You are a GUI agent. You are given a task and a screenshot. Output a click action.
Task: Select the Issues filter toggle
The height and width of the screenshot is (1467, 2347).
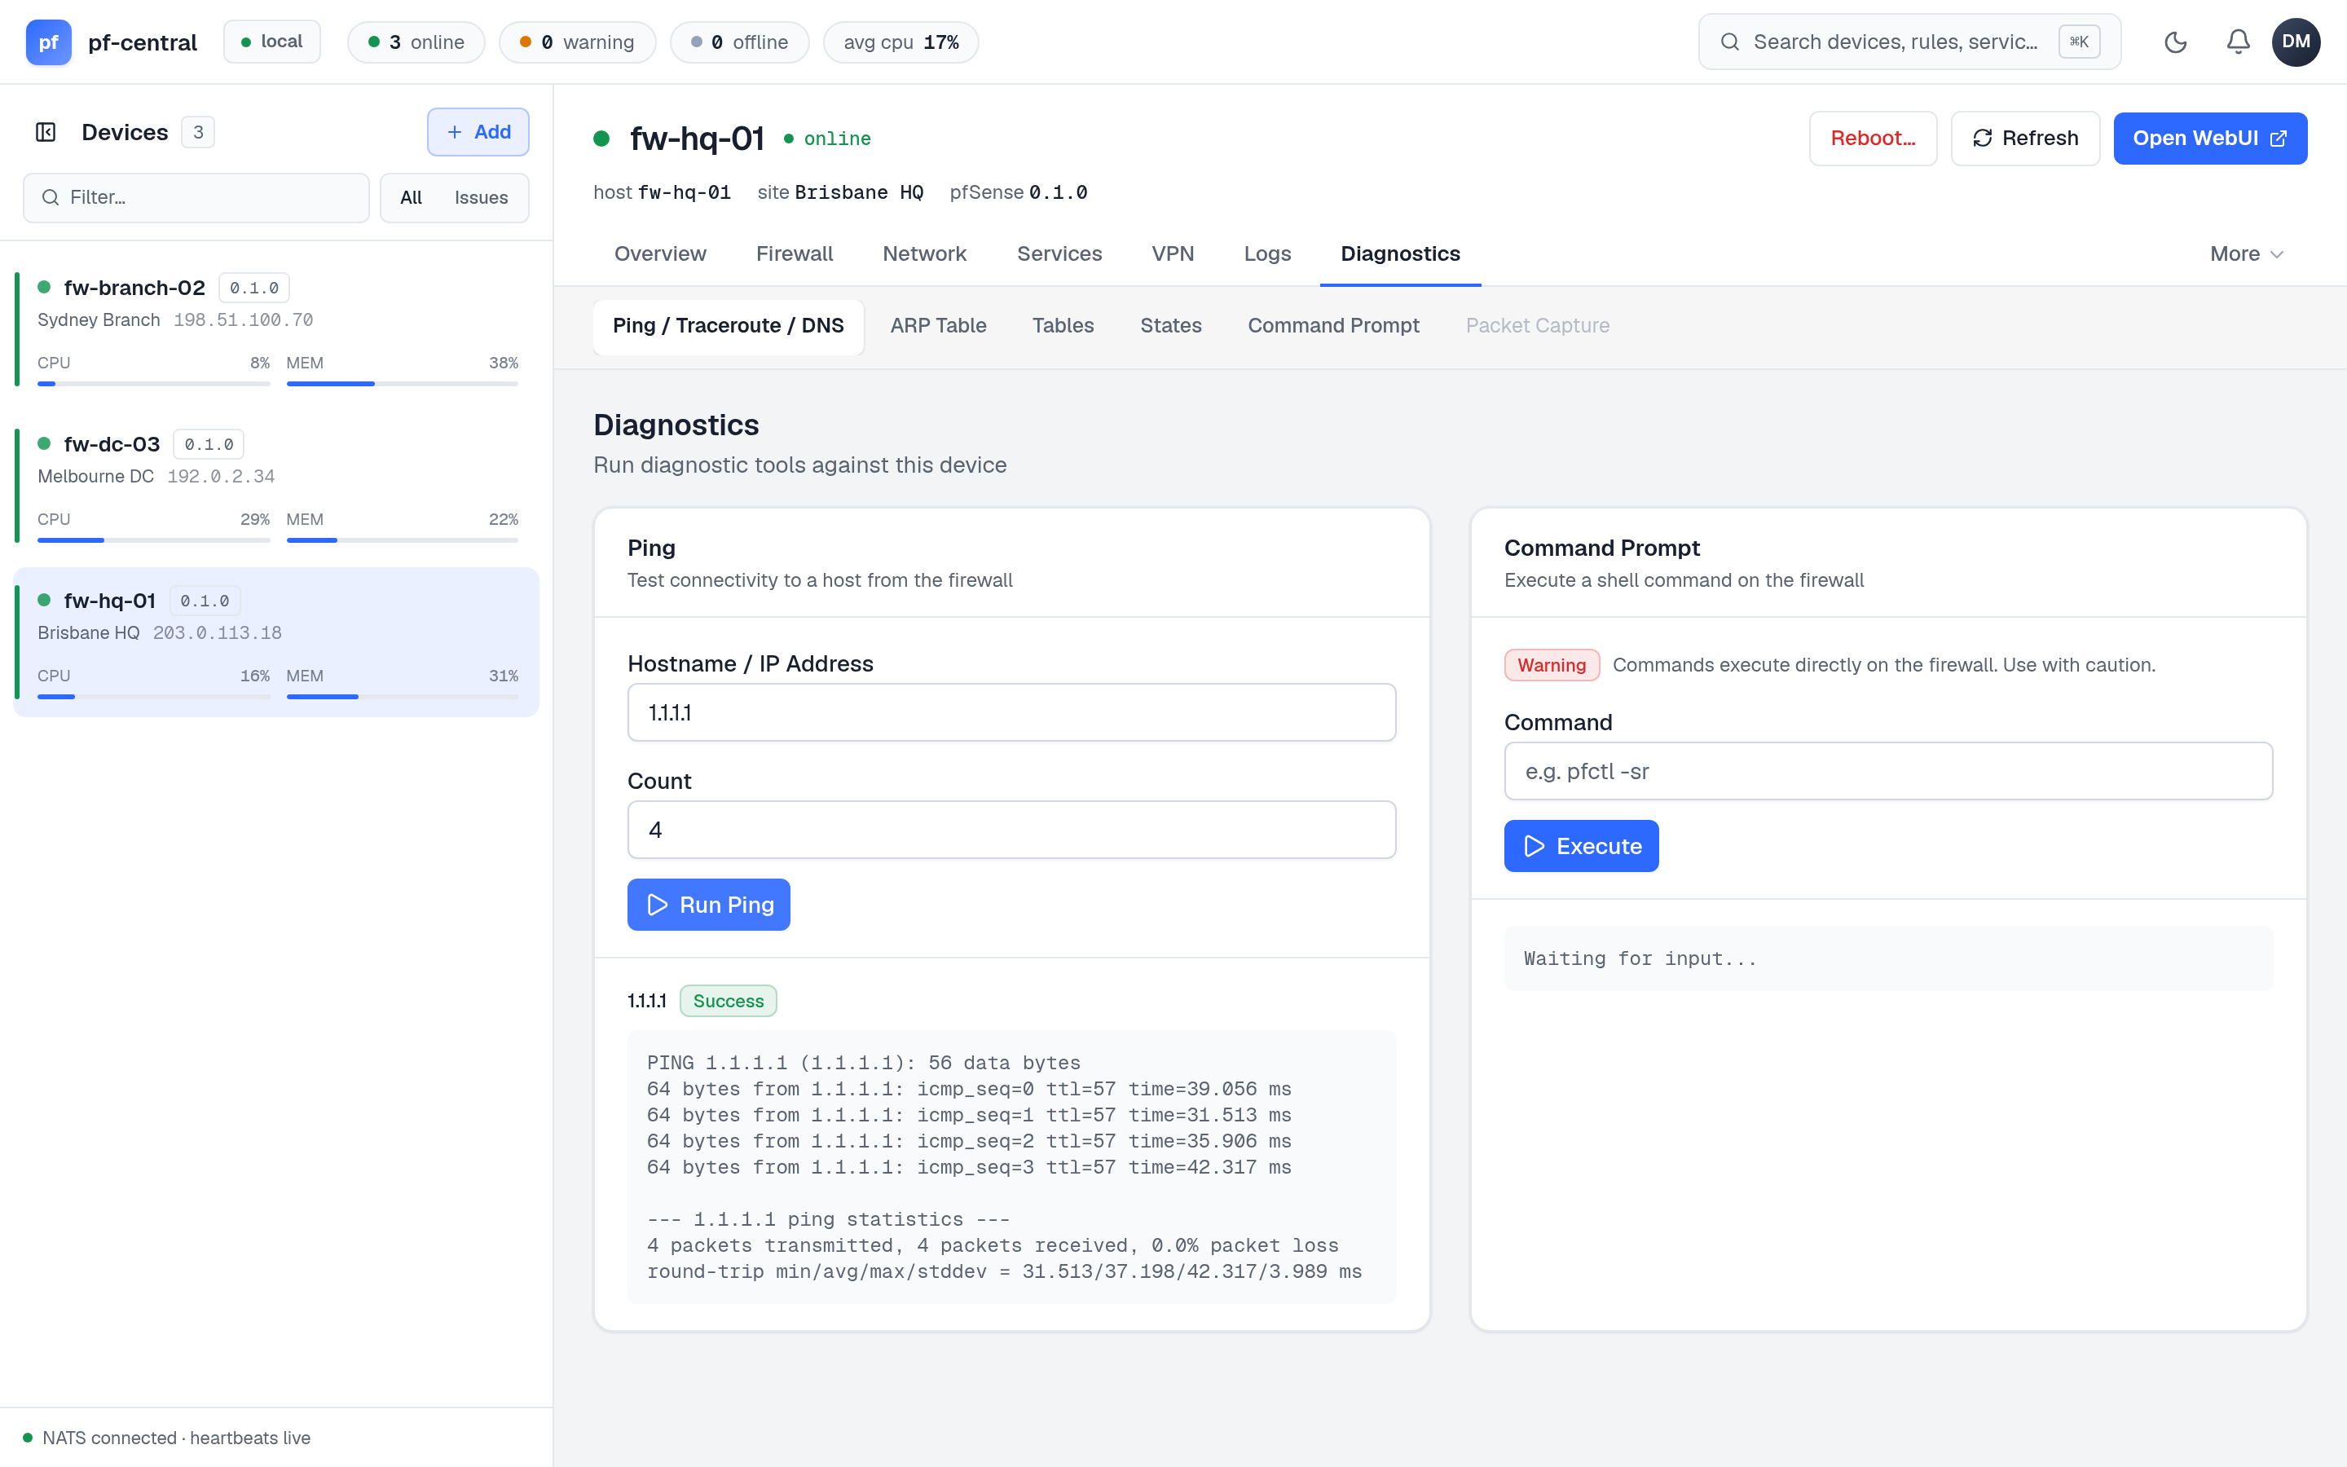(481, 198)
